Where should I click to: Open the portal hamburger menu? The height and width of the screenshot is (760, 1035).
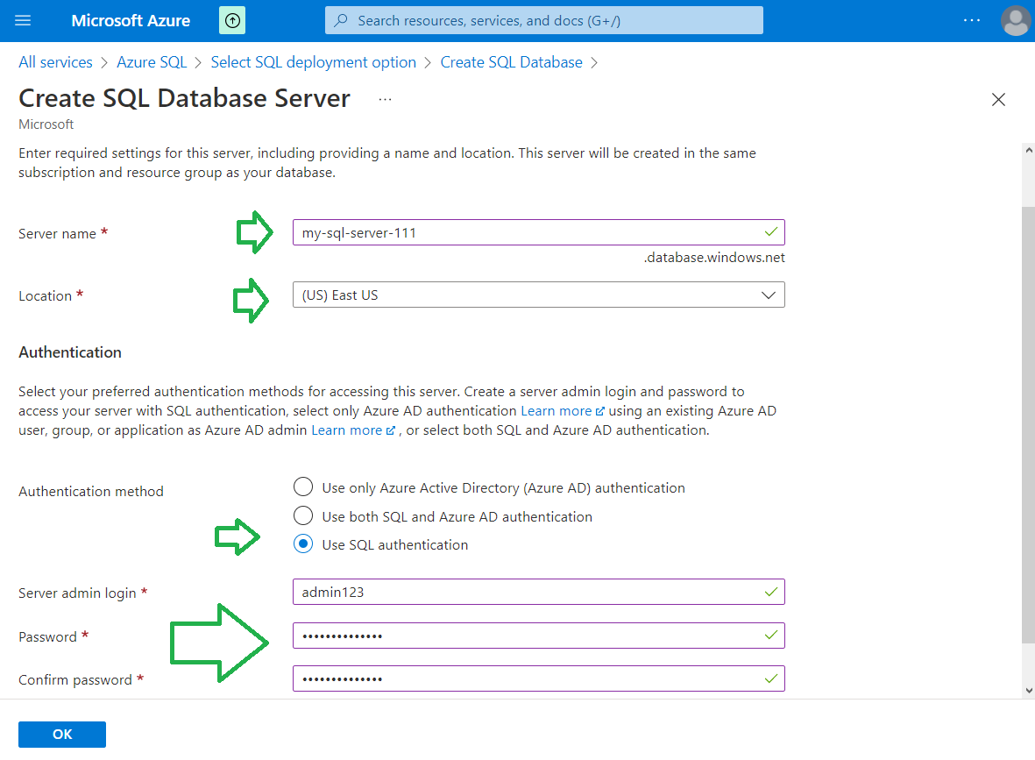tap(23, 20)
